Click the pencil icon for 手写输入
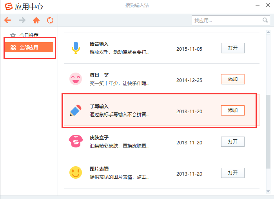The image size is (274, 199). point(76,110)
